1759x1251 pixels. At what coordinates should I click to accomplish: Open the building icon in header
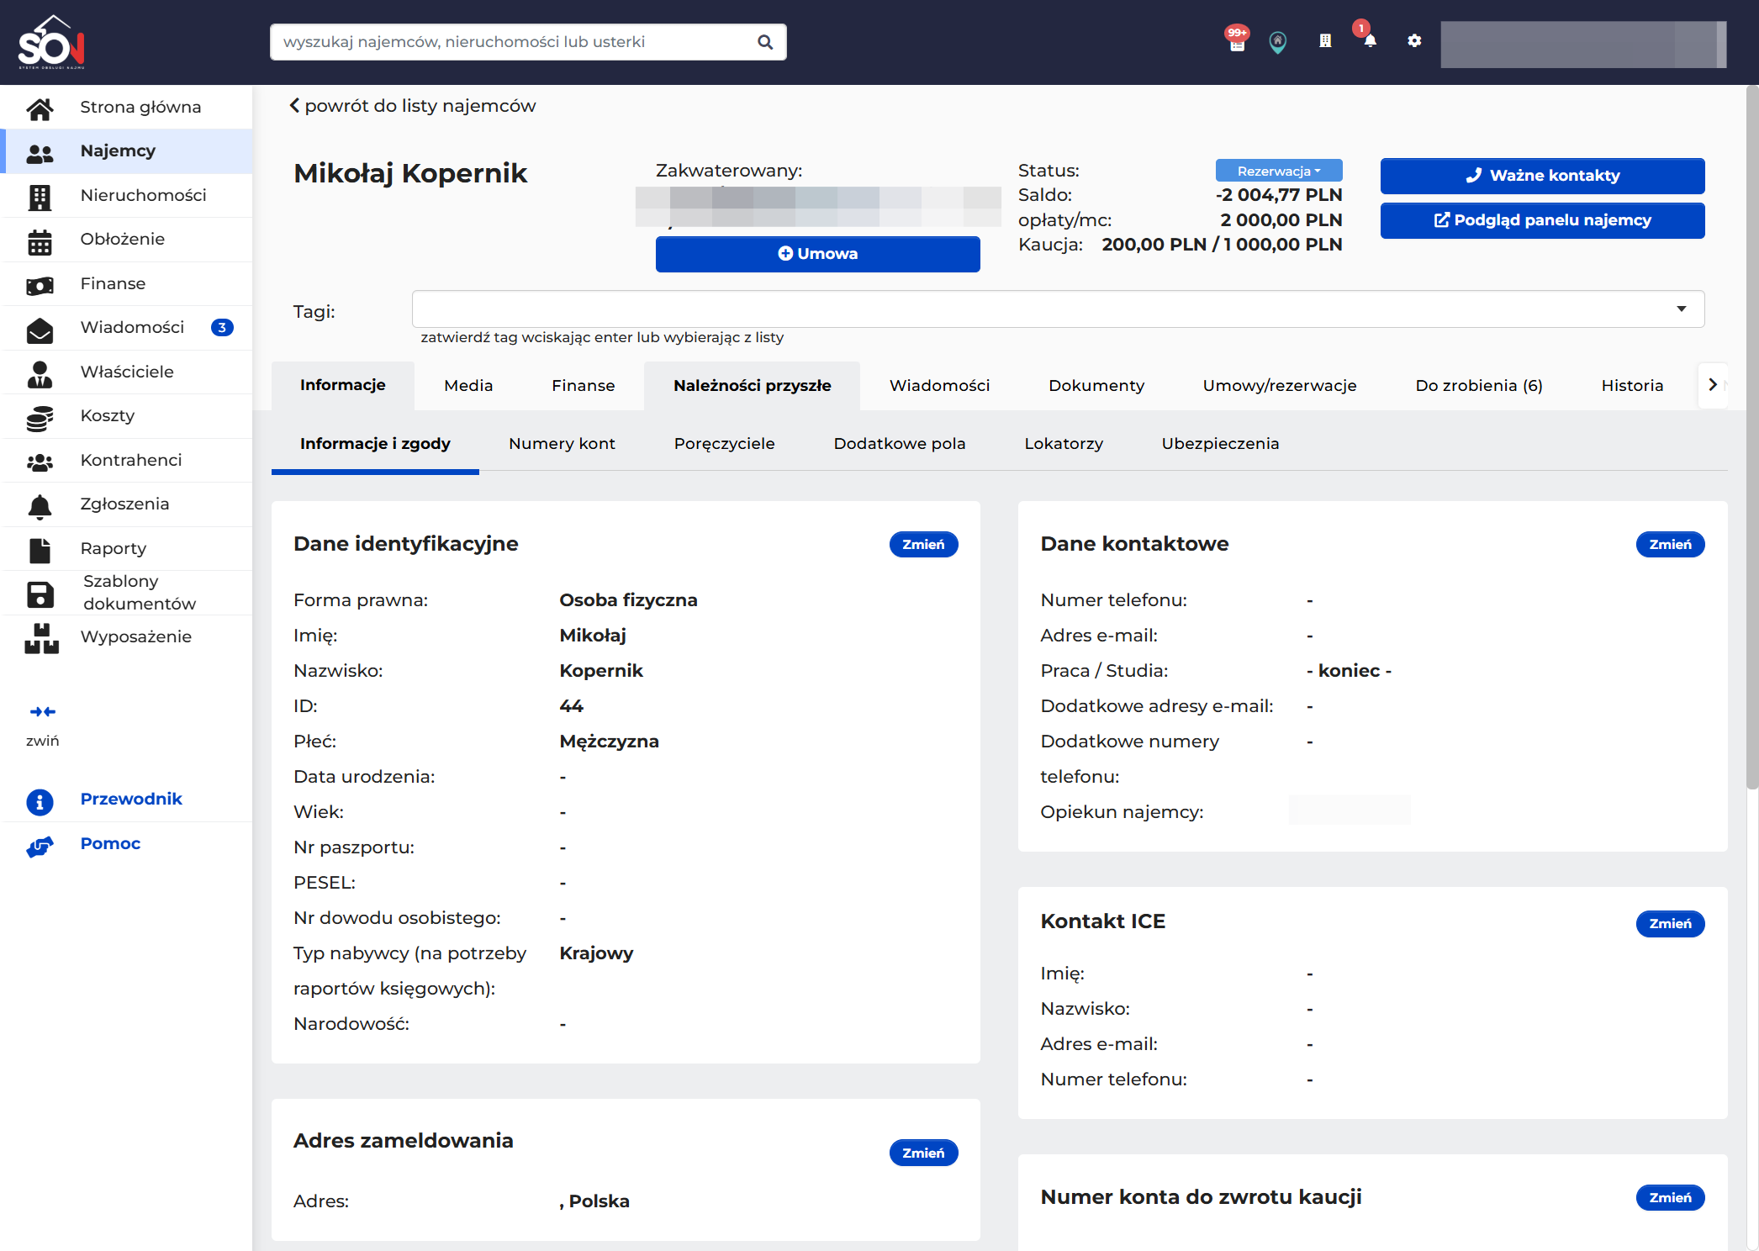[1325, 40]
